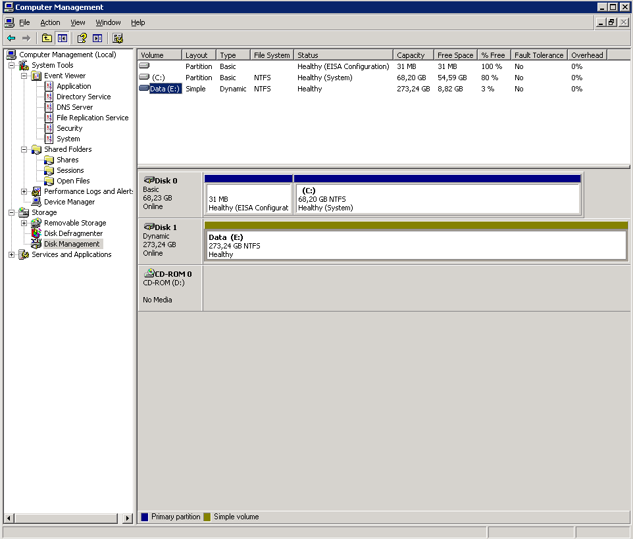Click the Open Files folder icon
The image size is (633, 539).
point(49,181)
